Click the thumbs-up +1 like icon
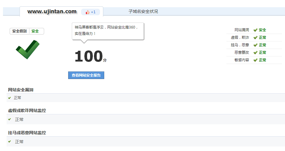This screenshot has height=151, width=285. coord(88,12)
